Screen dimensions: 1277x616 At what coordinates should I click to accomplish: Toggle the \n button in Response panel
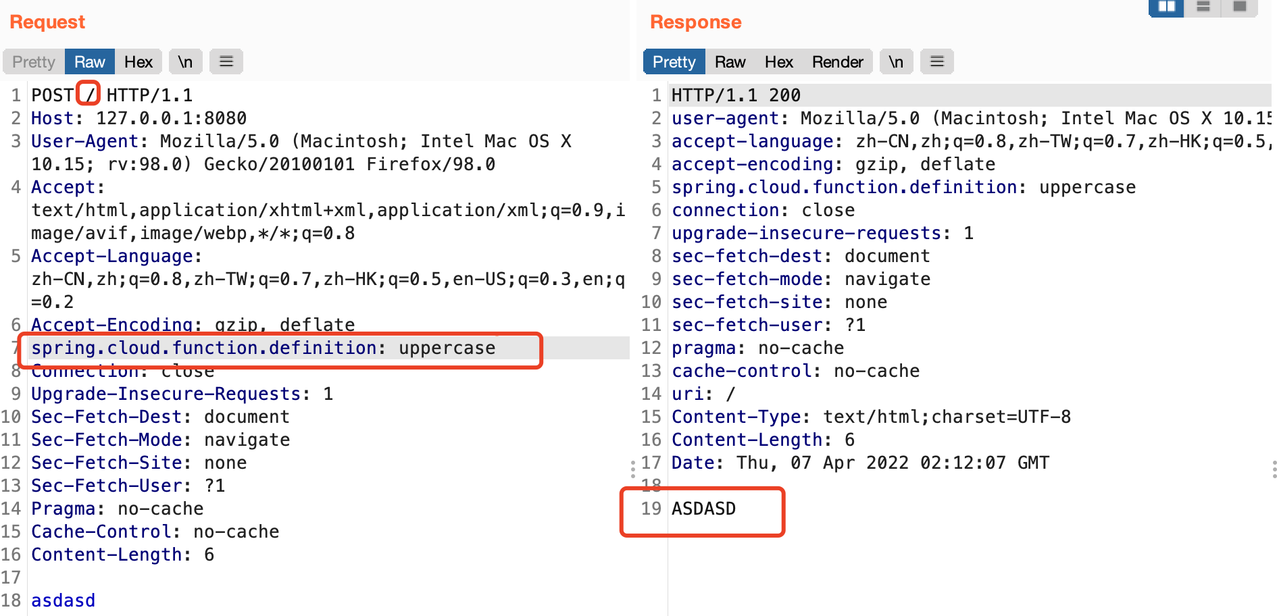[896, 62]
